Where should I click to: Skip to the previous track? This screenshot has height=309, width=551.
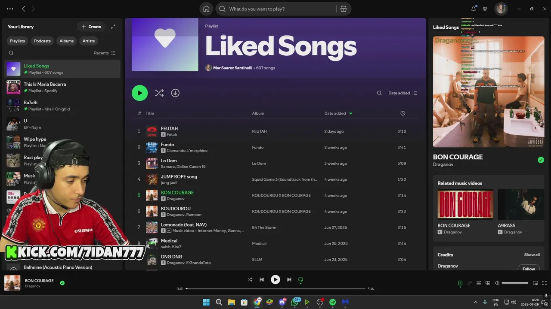click(262, 279)
